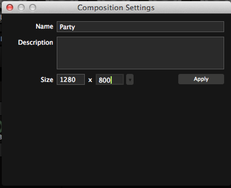
Task: Click the Description label
Action: (36, 42)
